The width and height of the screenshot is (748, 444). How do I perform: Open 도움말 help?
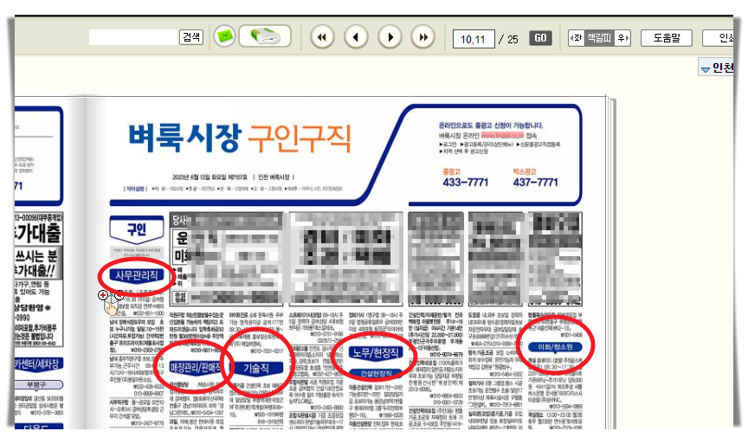pyautogui.click(x=667, y=38)
